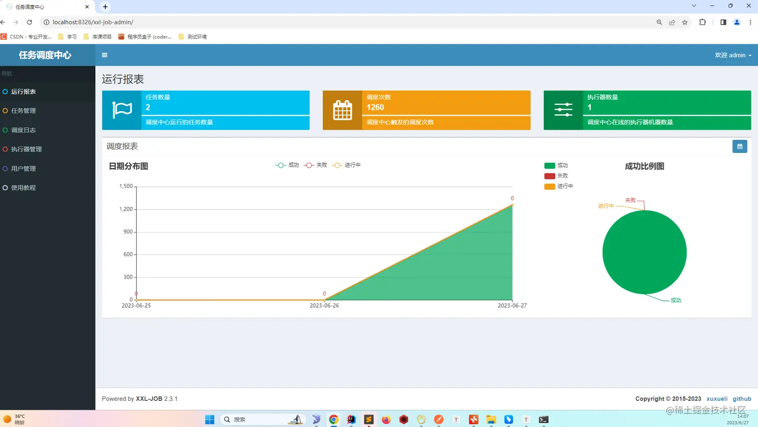
Task: Click the 1260 调度次数 value
Action: point(375,107)
